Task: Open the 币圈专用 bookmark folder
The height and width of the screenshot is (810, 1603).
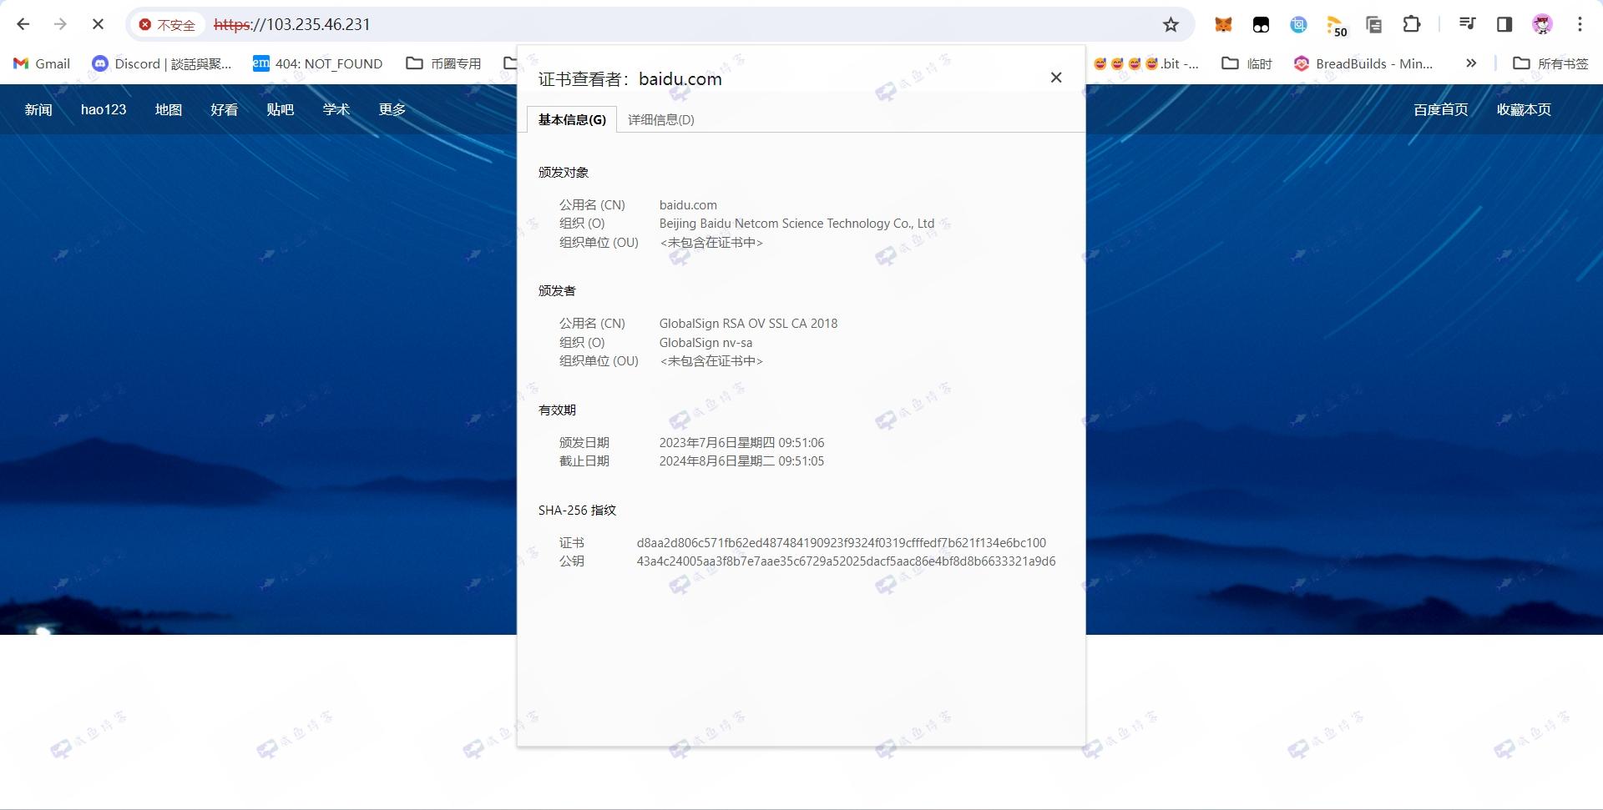Action: [443, 63]
